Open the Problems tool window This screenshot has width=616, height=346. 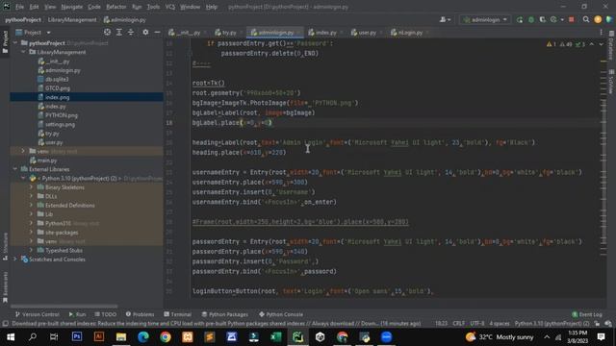pos(140,314)
